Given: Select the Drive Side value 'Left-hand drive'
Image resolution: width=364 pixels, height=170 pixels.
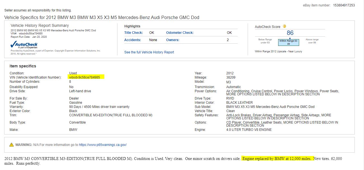Looking at the screenshot, I should point(80,91).
